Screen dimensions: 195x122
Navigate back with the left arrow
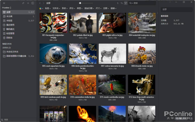(x=40, y=3)
